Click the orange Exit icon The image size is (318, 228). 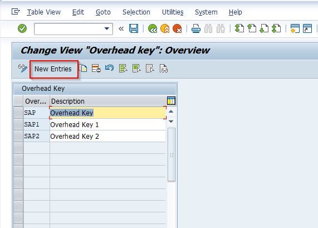pyautogui.click(x=165, y=28)
